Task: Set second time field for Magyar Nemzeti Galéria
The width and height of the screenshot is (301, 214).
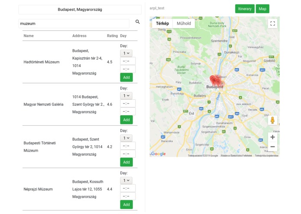Action: [x=128, y=111]
